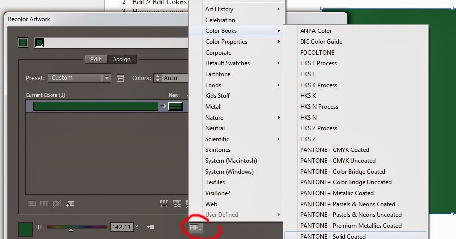
Task: Expand the Color Properties submenu
Action: (x=236, y=42)
